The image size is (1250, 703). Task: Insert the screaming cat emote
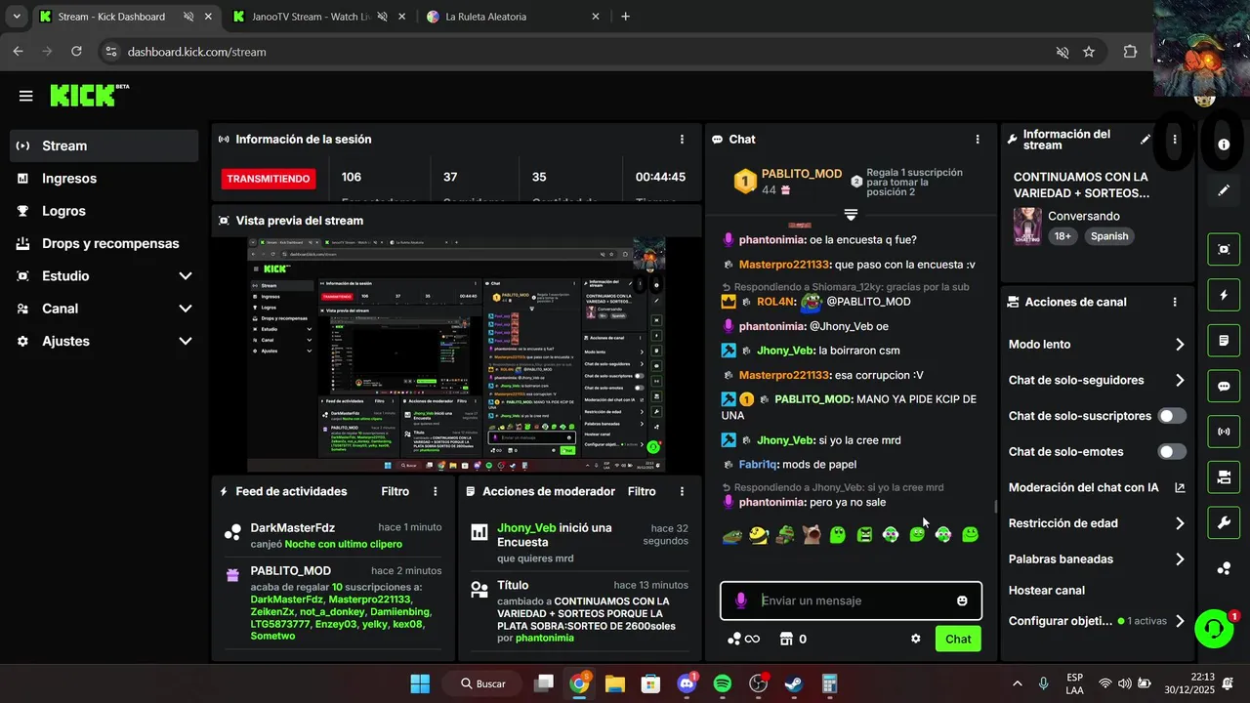[812, 534]
